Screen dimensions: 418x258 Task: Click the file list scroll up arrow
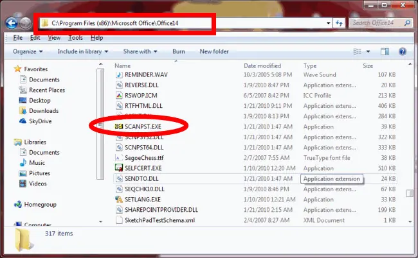pos(410,64)
